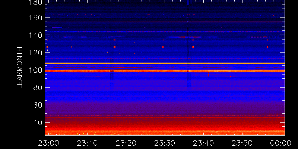
Task: Select the 160 frequency axis label
Action: [x=35, y=18]
